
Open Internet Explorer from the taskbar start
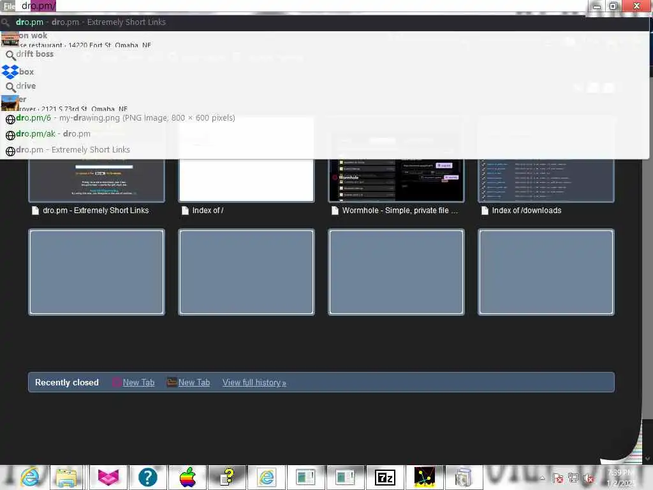point(29,477)
